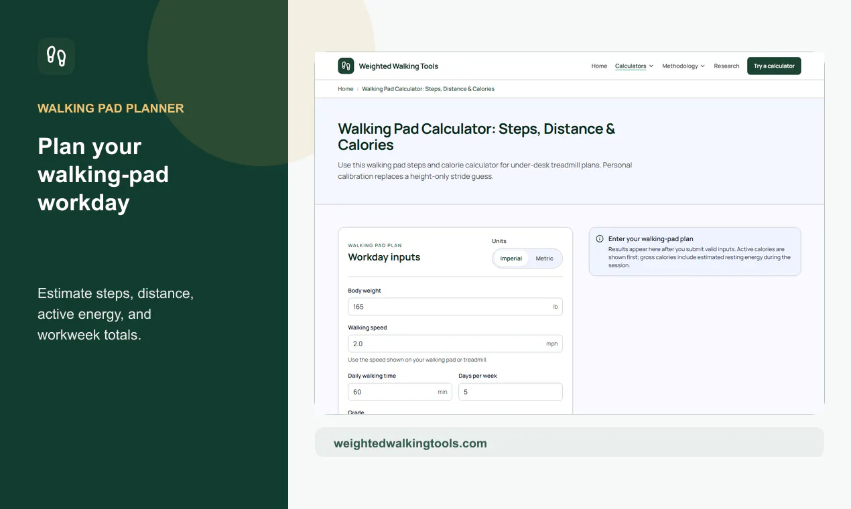Focus the Daily walking time field

[x=400, y=392]
